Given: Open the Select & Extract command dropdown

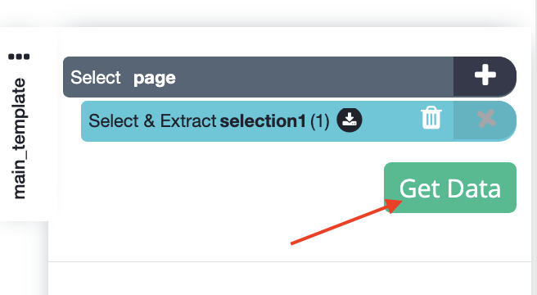Looking at the screenshot, I should click(152, 120).
